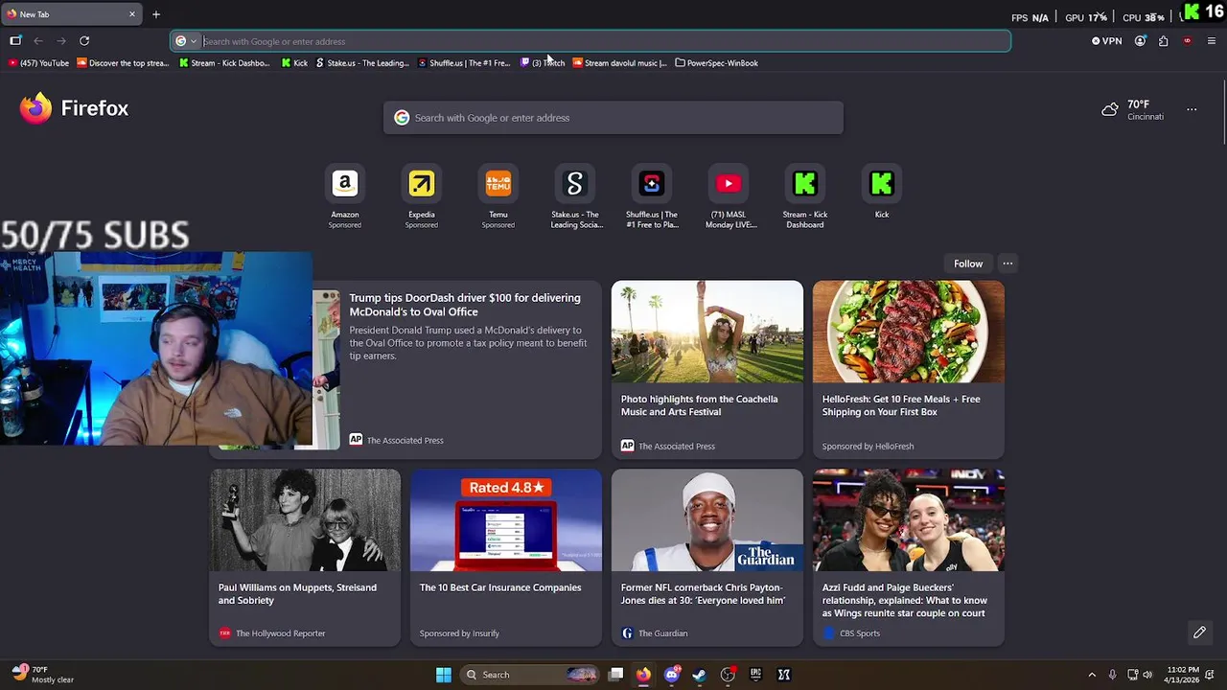Open weather widget options menu
The width and height of the screenshot is (1227, 690).
[1192, 109]
